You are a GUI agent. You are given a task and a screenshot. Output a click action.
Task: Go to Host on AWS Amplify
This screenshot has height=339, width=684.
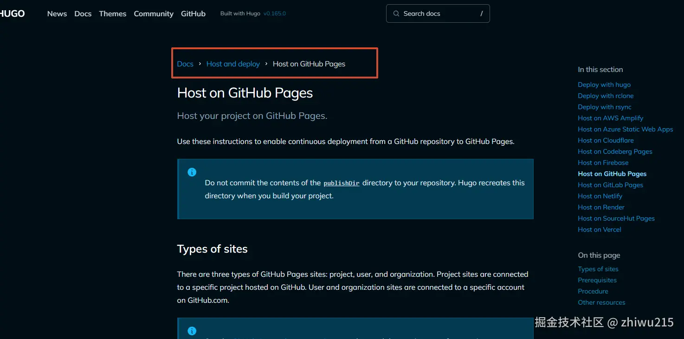tap(611, 118)
